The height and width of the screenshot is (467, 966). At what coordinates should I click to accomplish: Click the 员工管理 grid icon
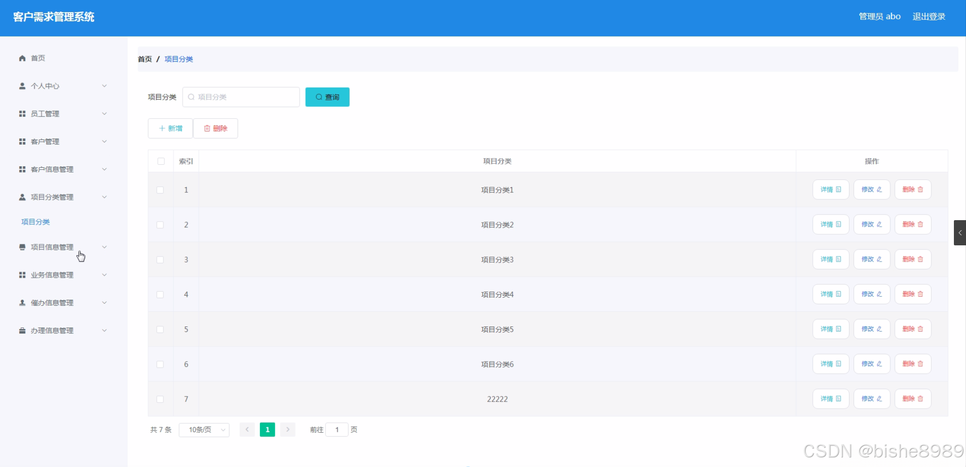pos(22,113)
